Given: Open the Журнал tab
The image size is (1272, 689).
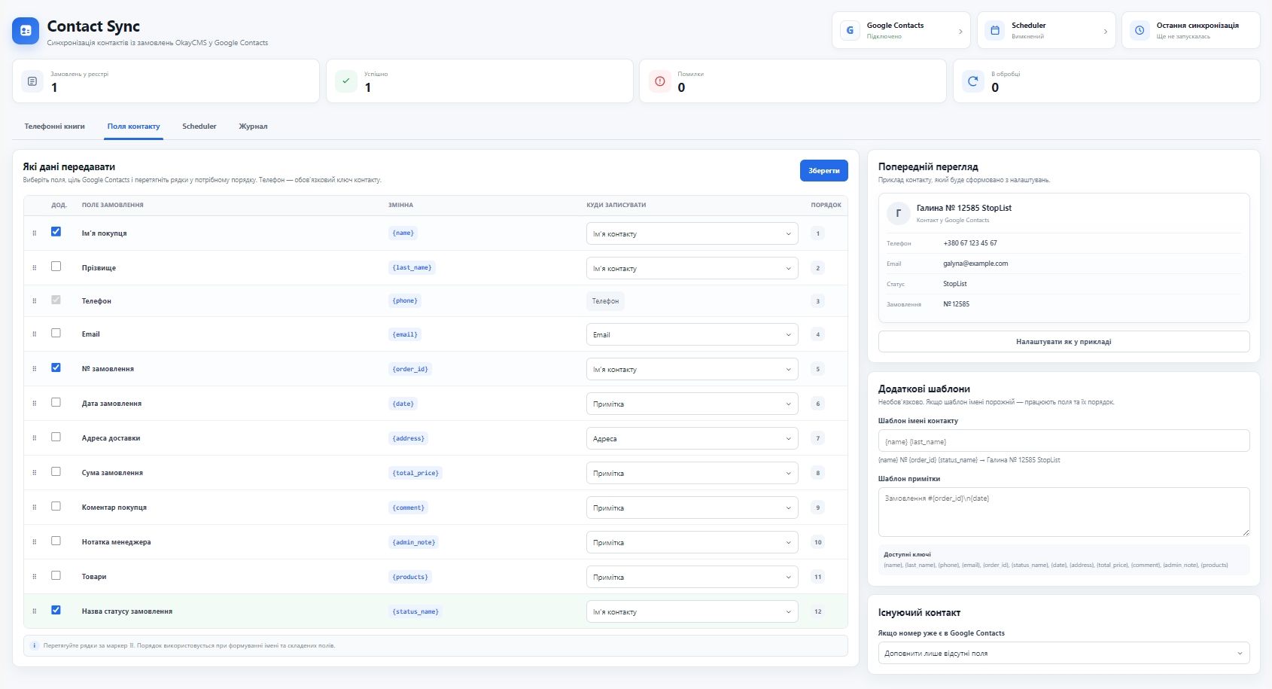Looking at the screenshot, I should coord(253,127).
